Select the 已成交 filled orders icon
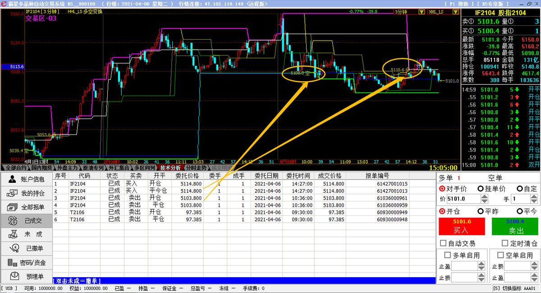541x293 pixels. pos(12,221)
